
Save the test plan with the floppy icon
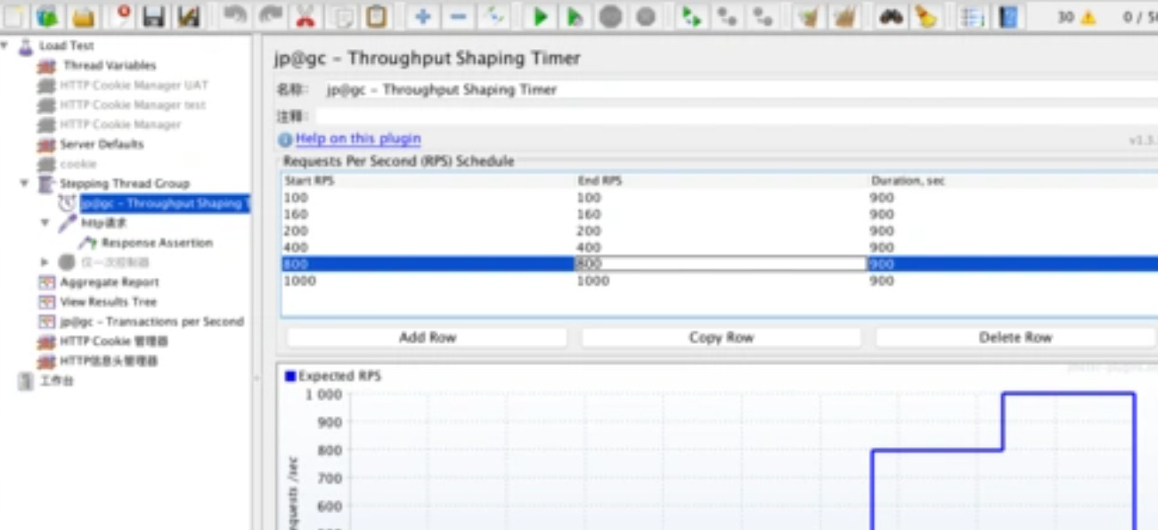click(153, 15)
